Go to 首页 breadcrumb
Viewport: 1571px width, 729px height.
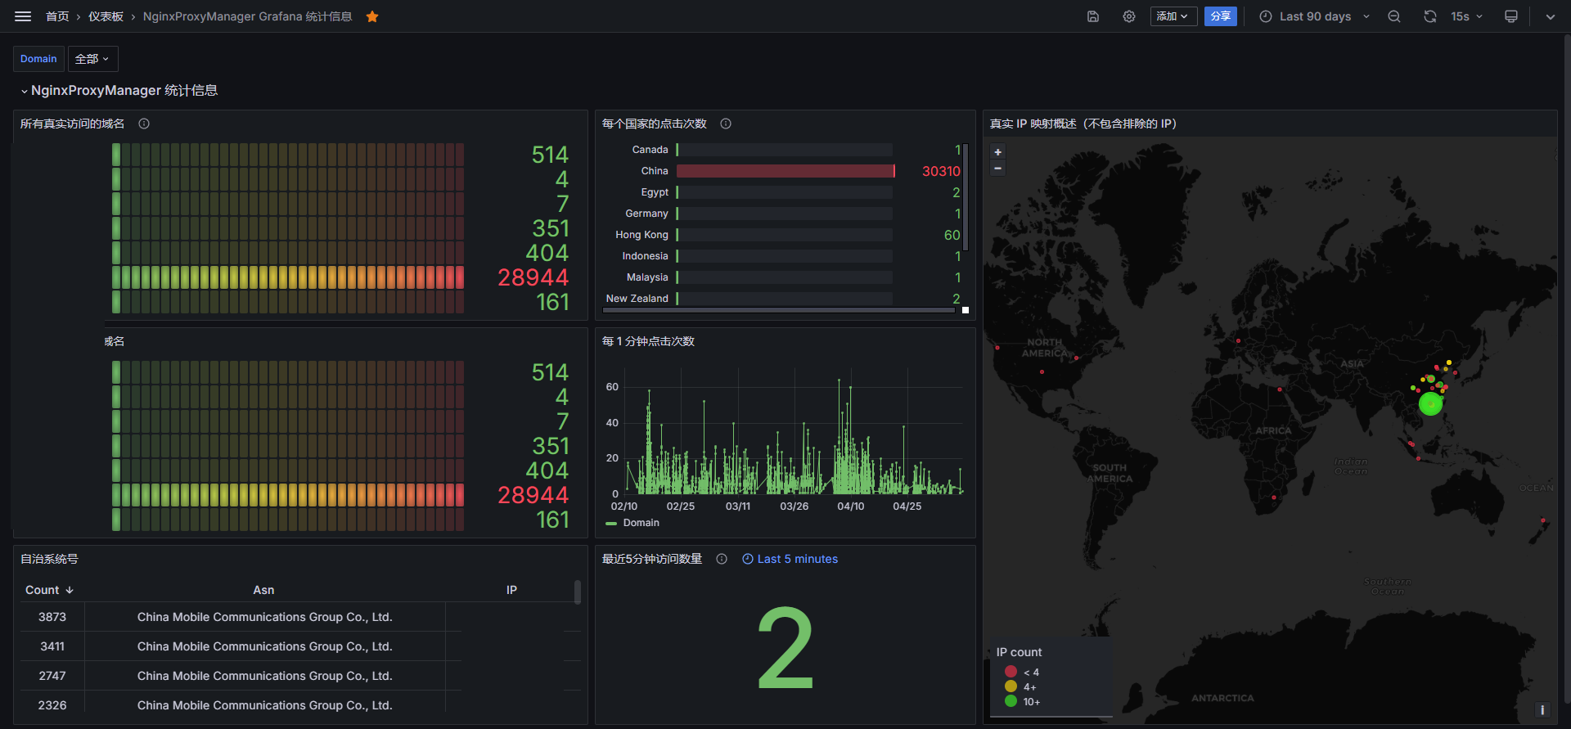click(x=57, y=16)
